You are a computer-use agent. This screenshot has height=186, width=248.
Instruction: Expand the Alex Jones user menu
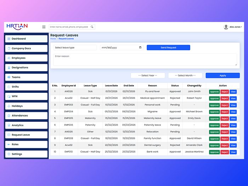click(236, 27)
